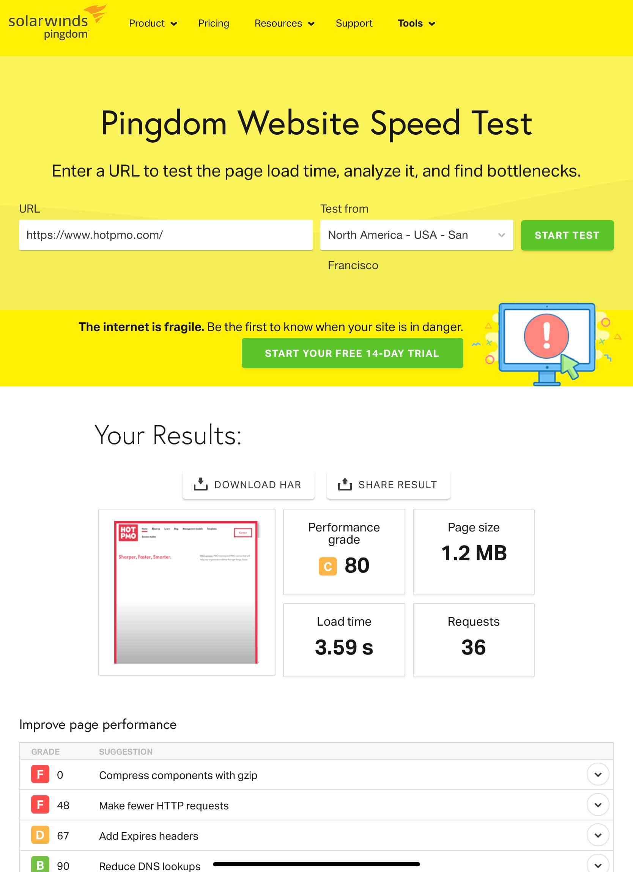The height and width of the screenshot is (872, 633).
Task: Open the Test from location dropdown
Action: coord(416,235)
